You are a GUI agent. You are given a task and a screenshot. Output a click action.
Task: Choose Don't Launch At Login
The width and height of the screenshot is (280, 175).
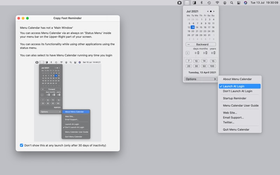(240, 91)
